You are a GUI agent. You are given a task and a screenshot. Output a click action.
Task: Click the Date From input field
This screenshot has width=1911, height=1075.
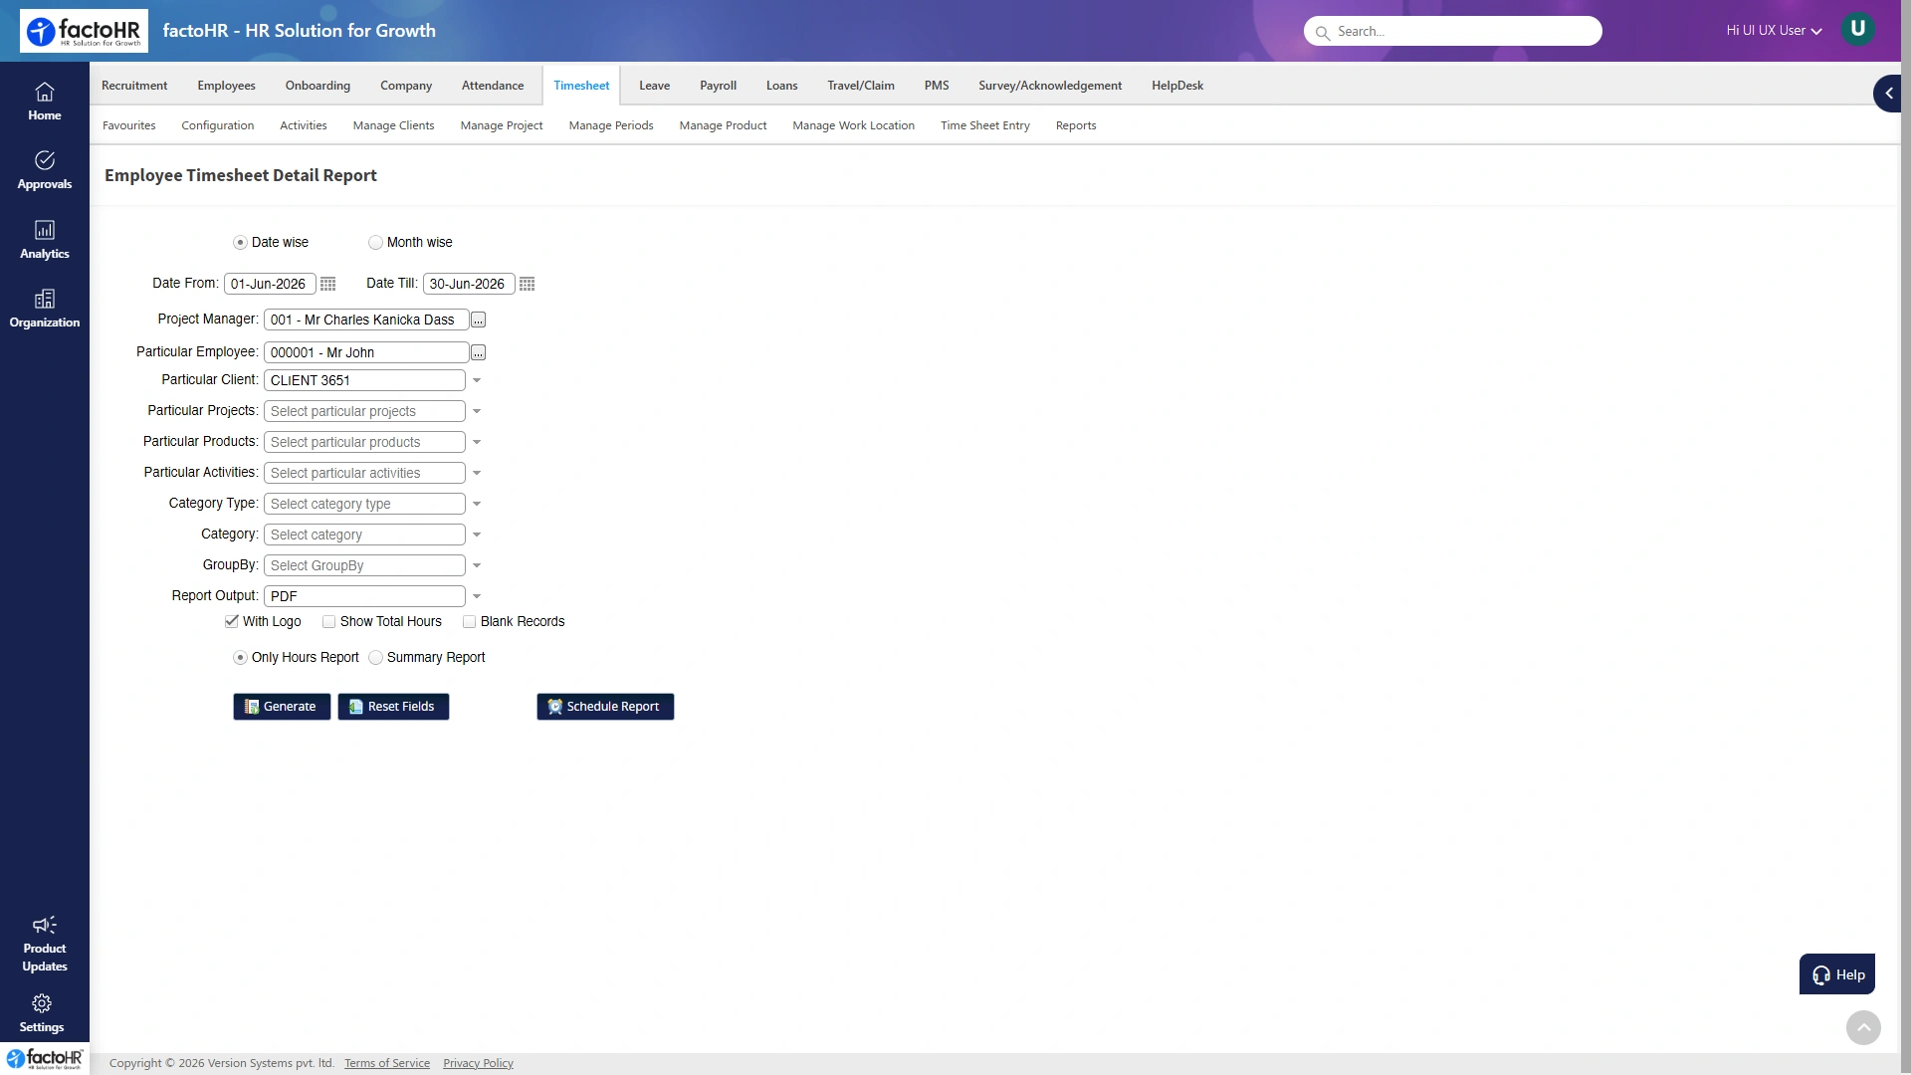[270, 284]
